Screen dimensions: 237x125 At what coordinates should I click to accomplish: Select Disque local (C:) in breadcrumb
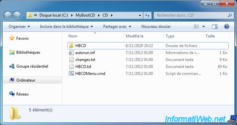click(x=54, y=15)
